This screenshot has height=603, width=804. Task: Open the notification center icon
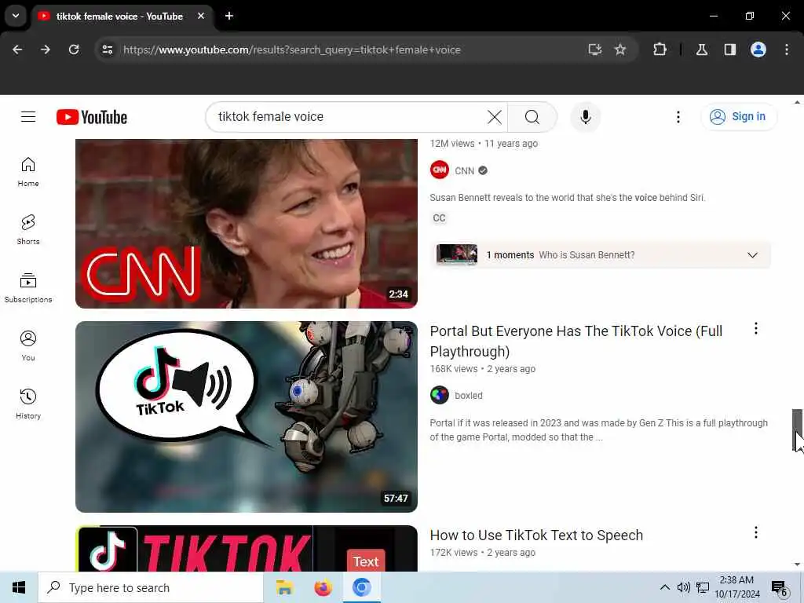(x=779, y=587)
